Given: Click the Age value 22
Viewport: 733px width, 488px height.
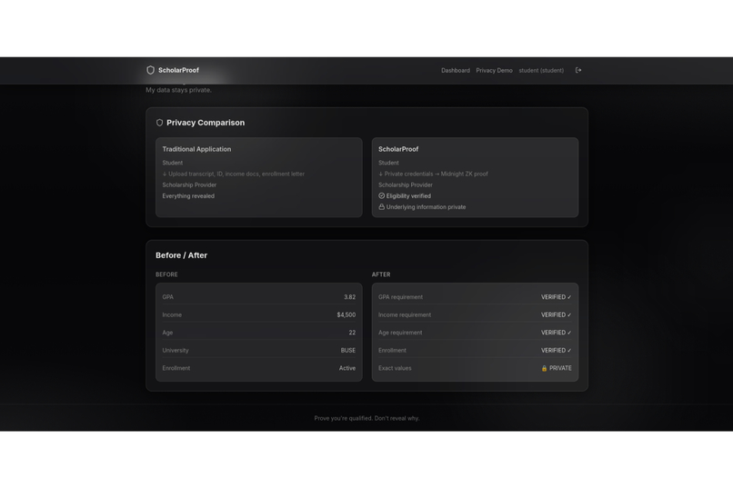Looking at the screenshot, I should pos(352,333).
